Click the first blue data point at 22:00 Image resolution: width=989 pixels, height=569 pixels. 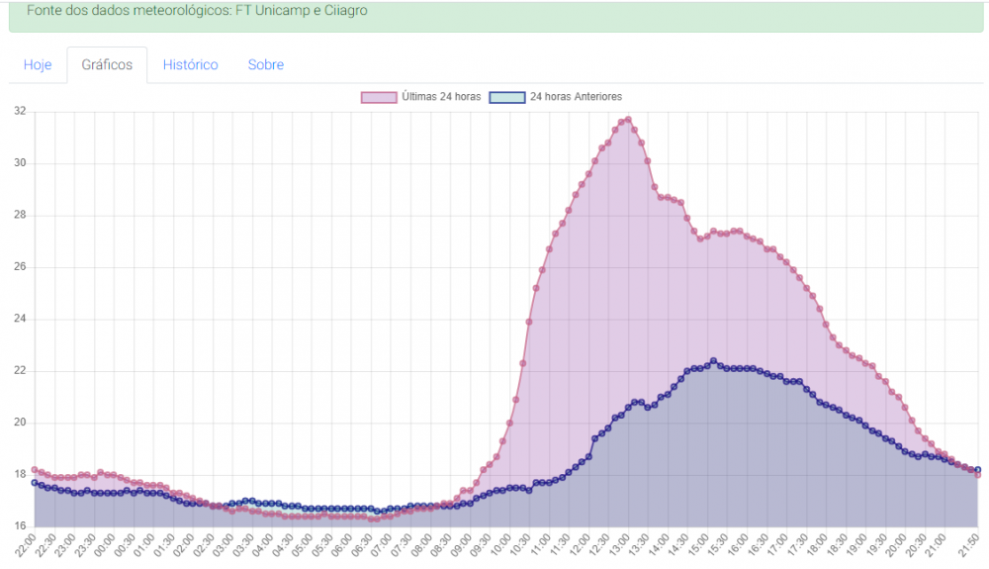pyautogui.click(x=35, y=483)
